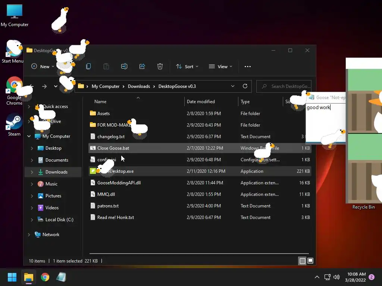The width and height of the screenshot is (382, 286).
Task: Open the clock and date panel
Action: click(x=356, y=277)
